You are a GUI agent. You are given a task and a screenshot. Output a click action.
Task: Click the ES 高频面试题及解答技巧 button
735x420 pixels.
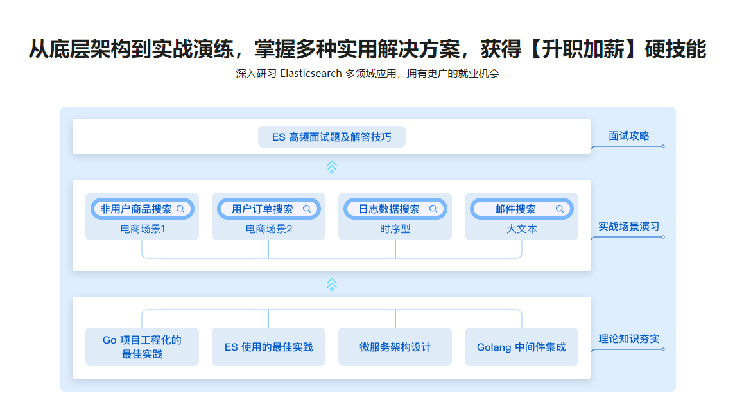[x=332, y=137]
